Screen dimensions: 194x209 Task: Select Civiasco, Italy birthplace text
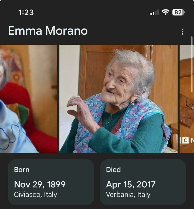pyautogui.click(x=35, y=195)
